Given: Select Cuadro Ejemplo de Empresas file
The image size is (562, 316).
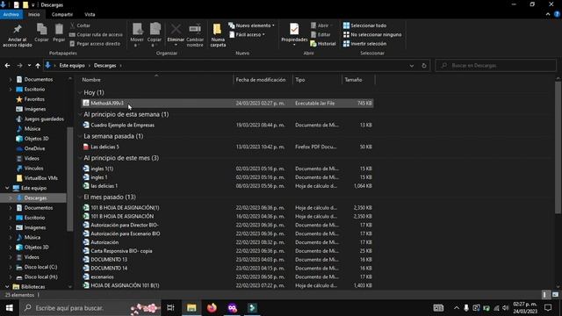Looking at the screenshot, I should pos(227,125).
